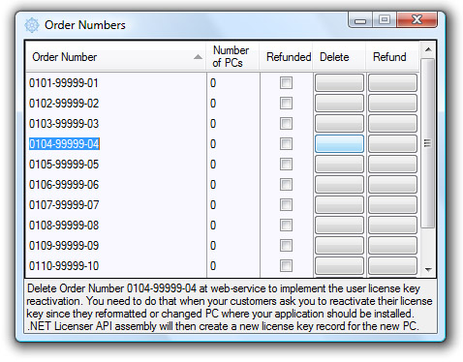Viewport: 463px width, 362px height.
Task: Select order number 0105-99999-05
Action: [64, 165]
